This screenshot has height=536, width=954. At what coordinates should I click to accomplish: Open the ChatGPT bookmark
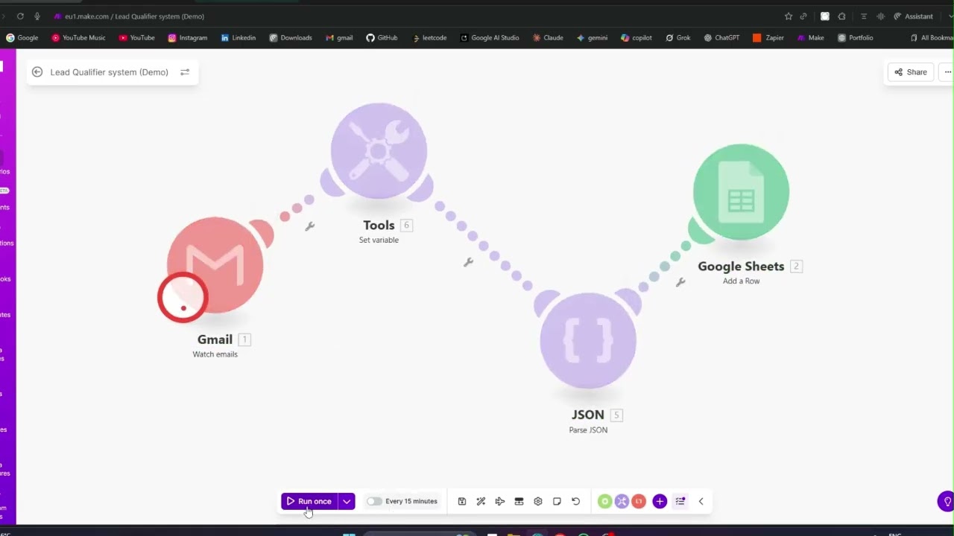pyautogui.click(x=721, y=38)
